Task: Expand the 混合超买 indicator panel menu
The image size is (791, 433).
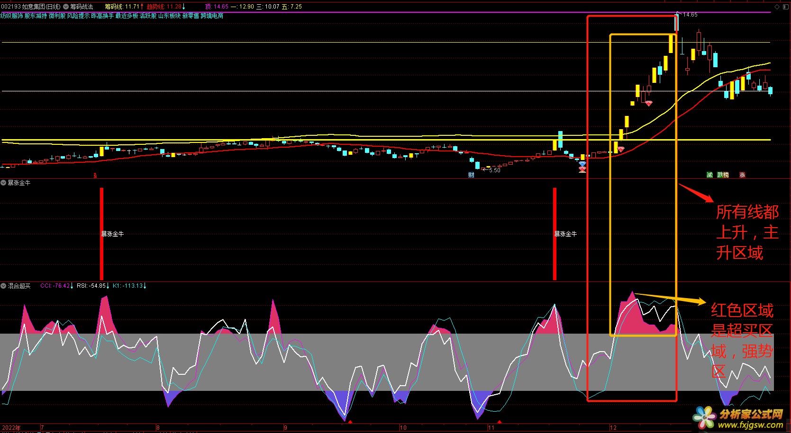Action: coord(3,286)
